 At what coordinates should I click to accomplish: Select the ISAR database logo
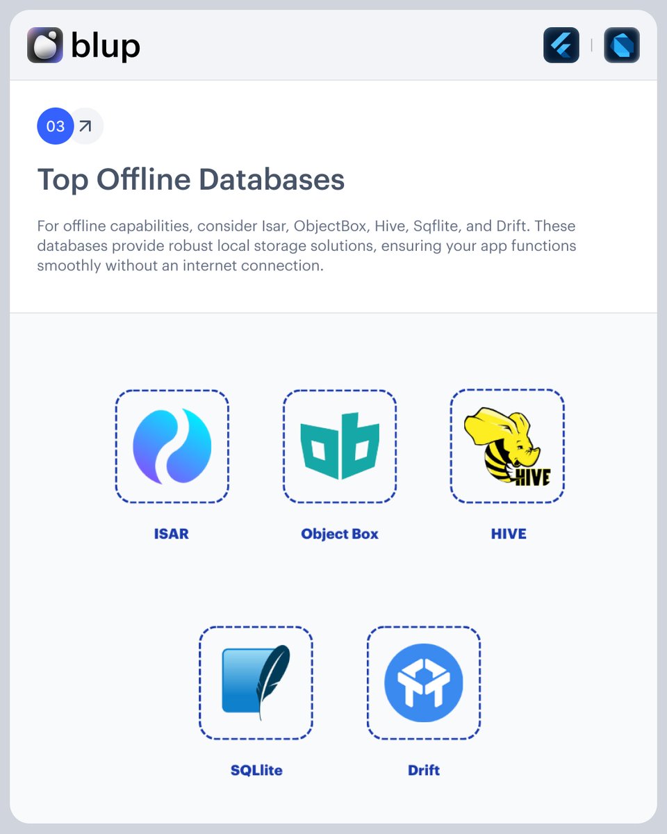pos(172,446)
